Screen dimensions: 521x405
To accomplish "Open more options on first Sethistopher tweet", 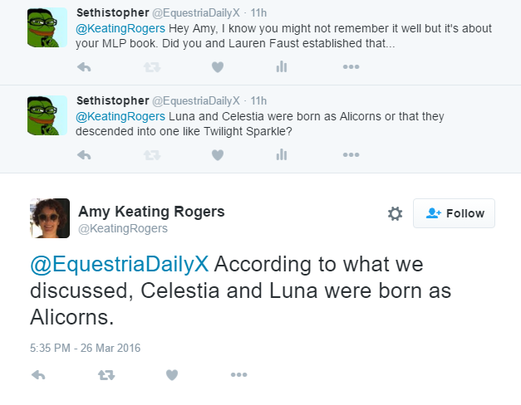I will (x=351, y=67).
